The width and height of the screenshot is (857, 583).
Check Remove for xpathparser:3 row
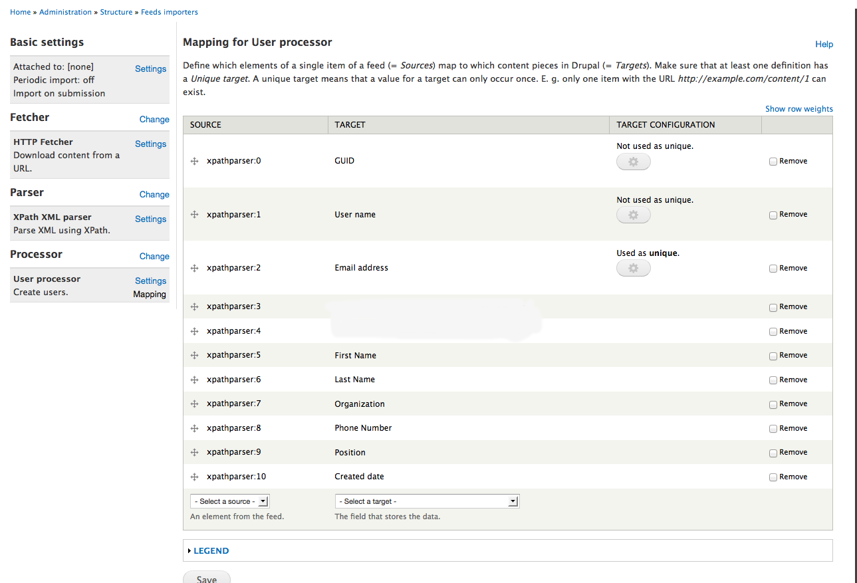773,307
